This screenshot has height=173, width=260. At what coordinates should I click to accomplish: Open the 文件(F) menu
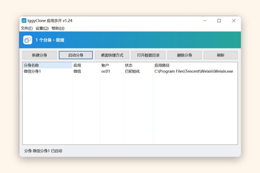(26, 28)
